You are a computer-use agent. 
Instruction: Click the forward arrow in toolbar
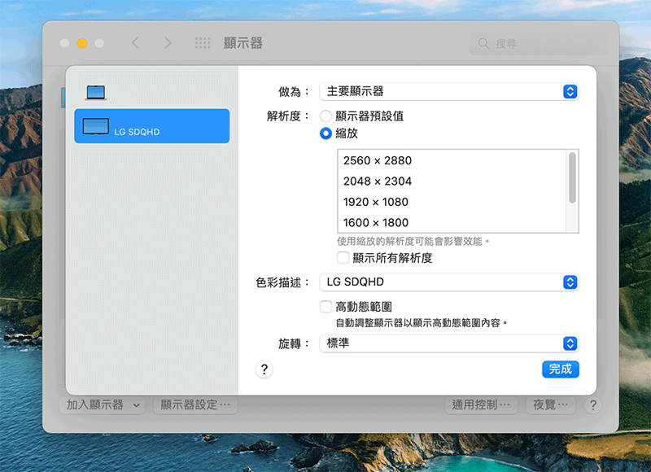tap(167, 43)
